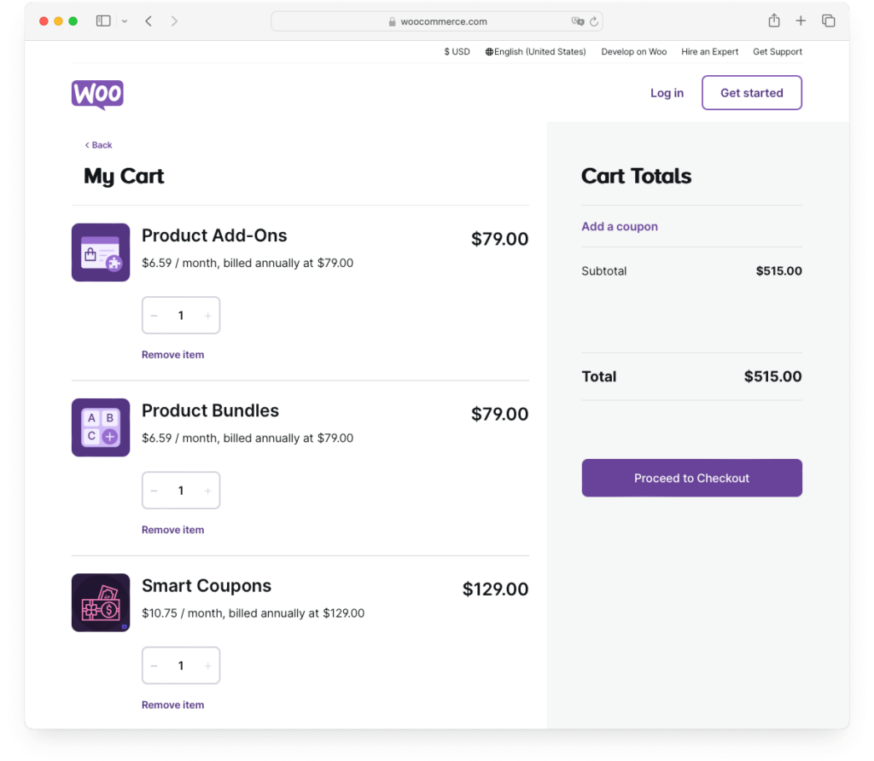Click the Product Bundles thumbnail icon
This screenshot has width=874, height=761.
click(101, 427)
